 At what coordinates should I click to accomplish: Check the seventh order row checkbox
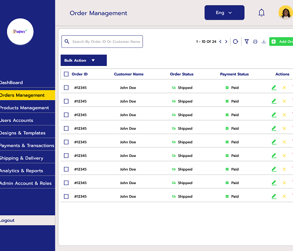(x=66, y=169)
